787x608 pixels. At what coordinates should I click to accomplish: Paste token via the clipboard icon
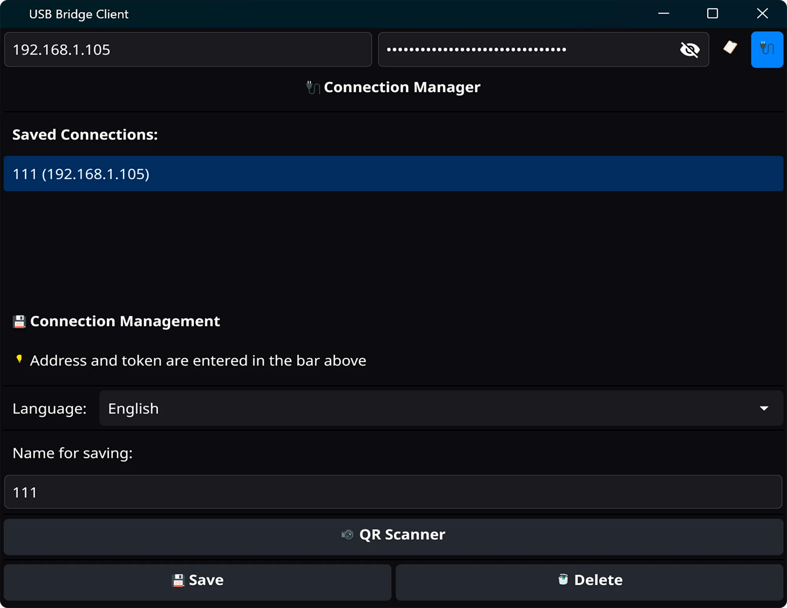click(x=730, y=49)
